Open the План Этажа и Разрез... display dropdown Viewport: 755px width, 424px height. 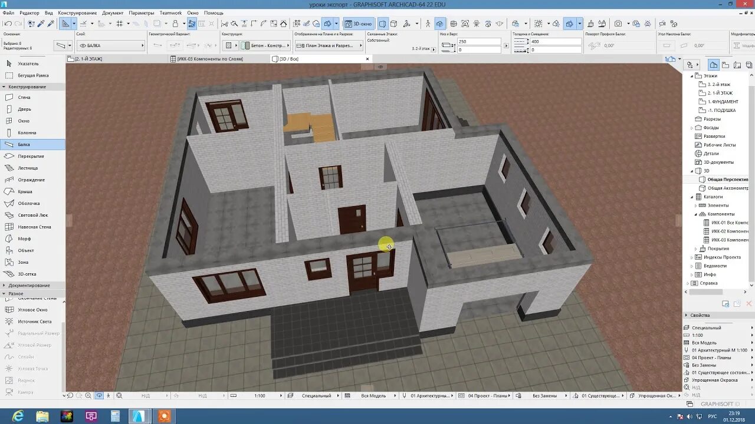point(329,45)
